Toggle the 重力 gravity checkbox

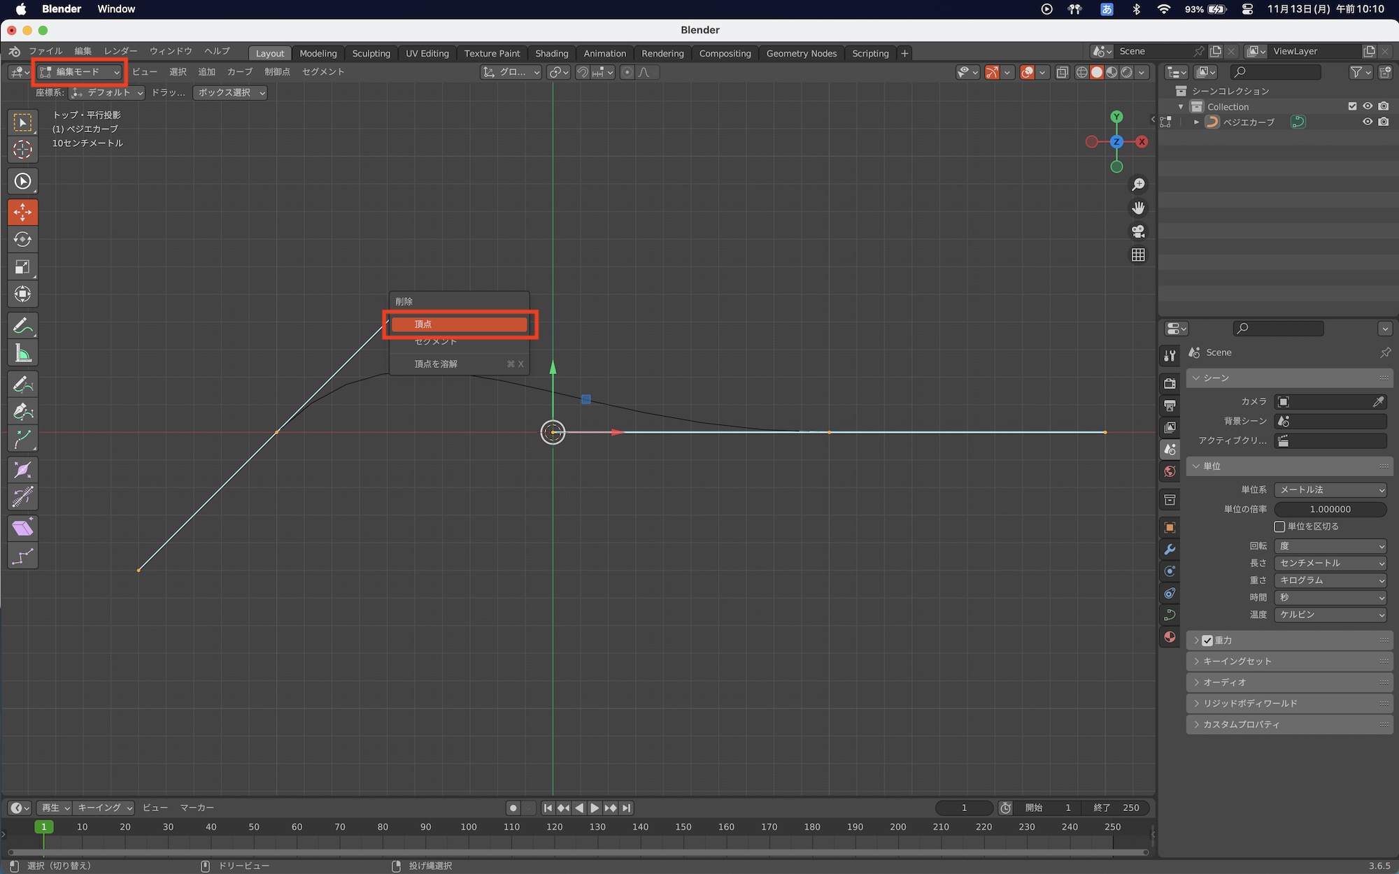click(1207, 640)
